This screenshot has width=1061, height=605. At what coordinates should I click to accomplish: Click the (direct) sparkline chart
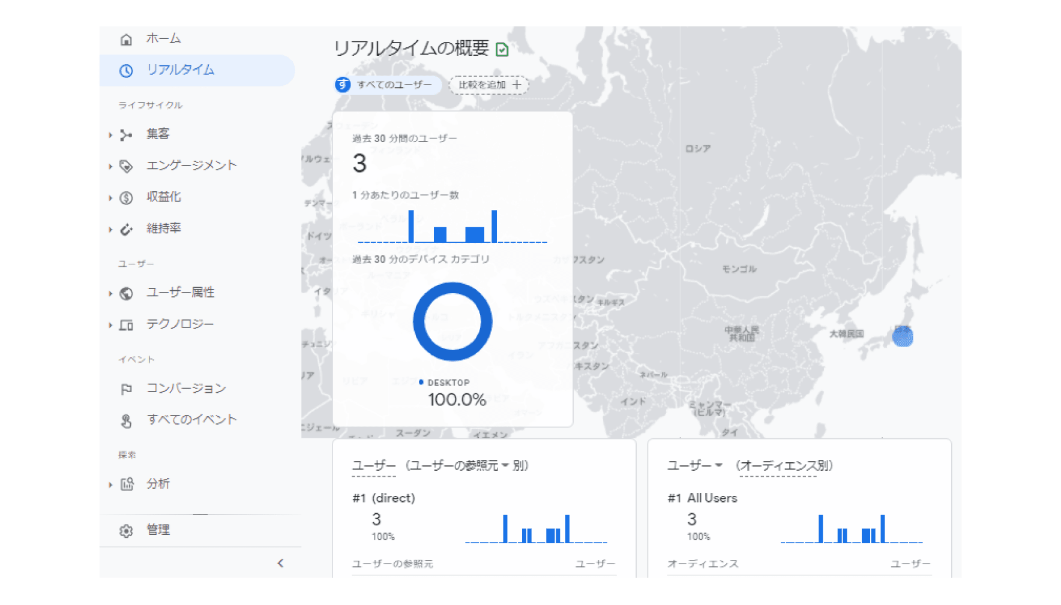point(536,529)
